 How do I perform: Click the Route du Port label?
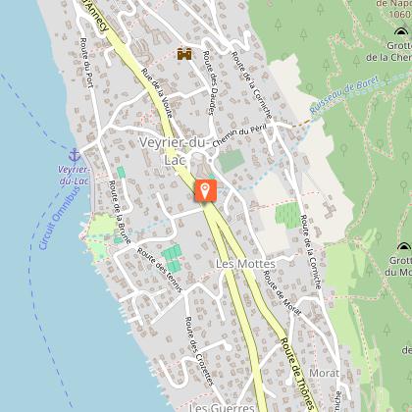86,63
